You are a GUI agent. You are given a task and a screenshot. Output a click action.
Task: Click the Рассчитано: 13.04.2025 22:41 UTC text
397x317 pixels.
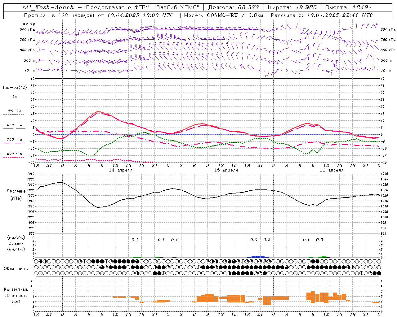pyautogui.click(x=322, y=15)
